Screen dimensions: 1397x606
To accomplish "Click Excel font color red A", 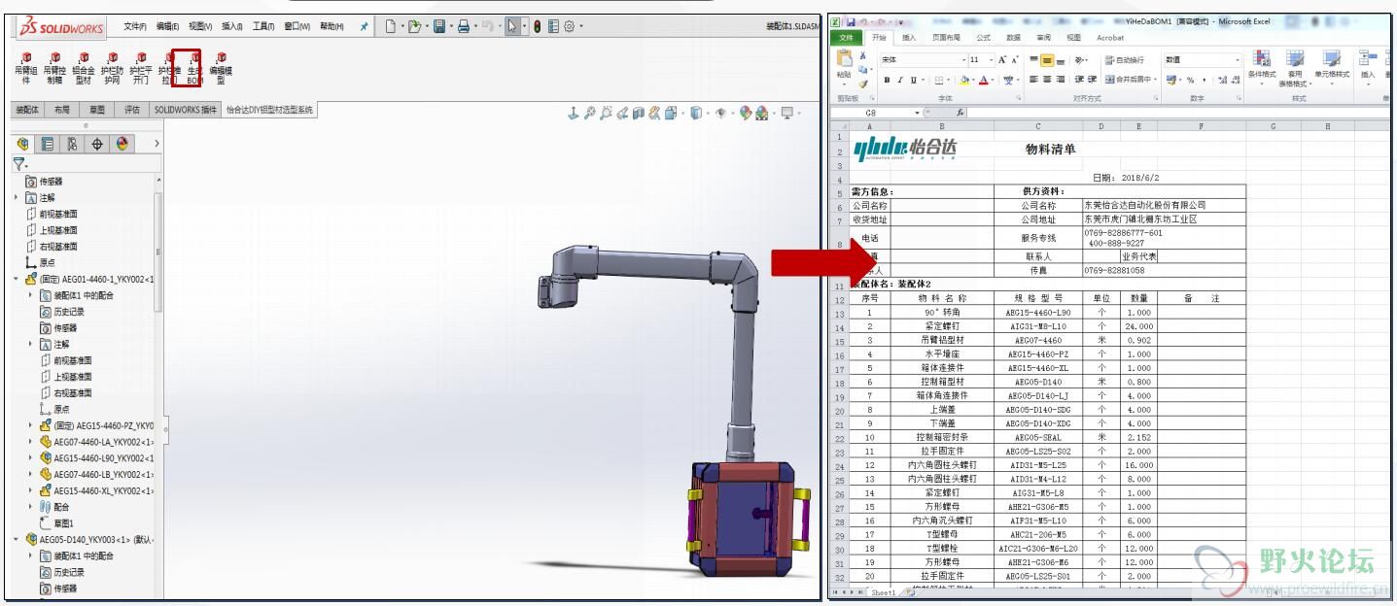I will tap(986, 80).
